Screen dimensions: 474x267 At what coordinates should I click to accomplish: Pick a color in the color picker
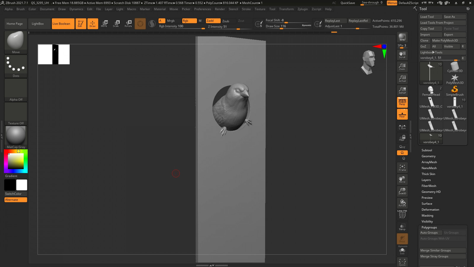16,161
